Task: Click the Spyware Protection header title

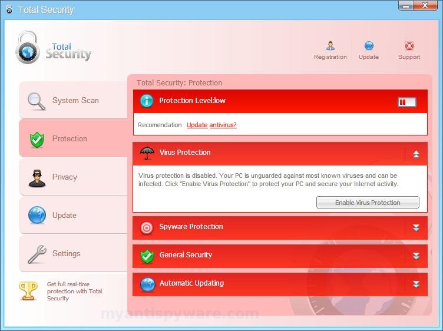Action: point(191,227)
